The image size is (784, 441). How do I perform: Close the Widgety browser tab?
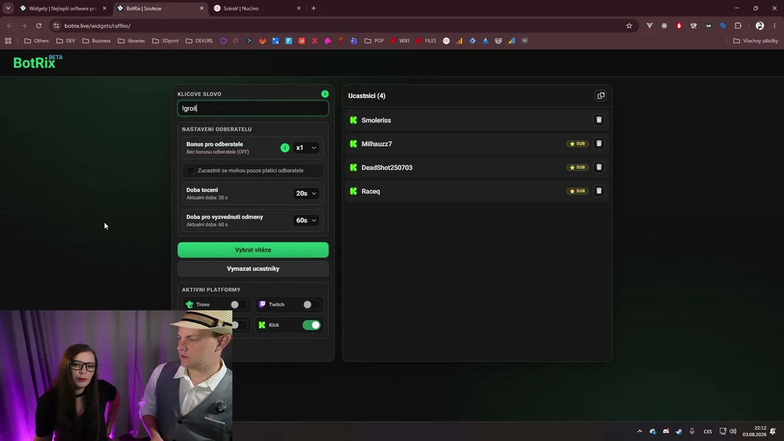tap(104, 9)
